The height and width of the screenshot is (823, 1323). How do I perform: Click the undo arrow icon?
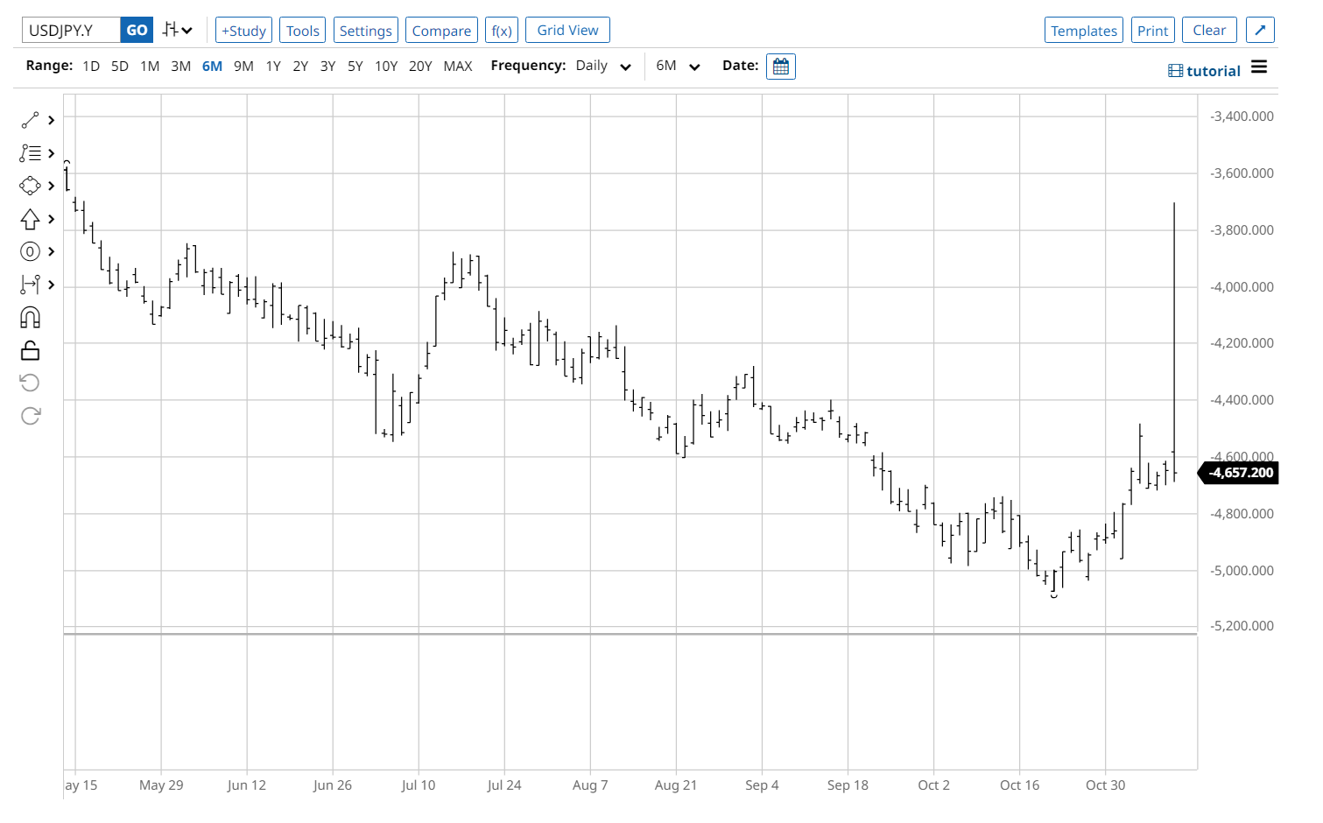[x=30, y=383]
